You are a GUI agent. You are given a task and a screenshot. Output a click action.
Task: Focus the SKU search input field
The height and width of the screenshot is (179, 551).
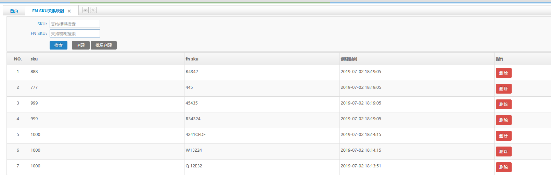tap(75, 24)
